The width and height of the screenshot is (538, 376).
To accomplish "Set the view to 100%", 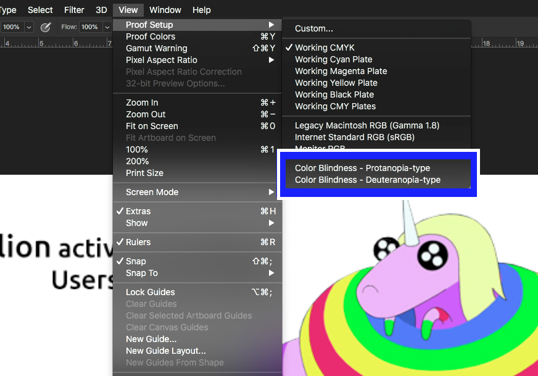I will [x=197, y=149].
